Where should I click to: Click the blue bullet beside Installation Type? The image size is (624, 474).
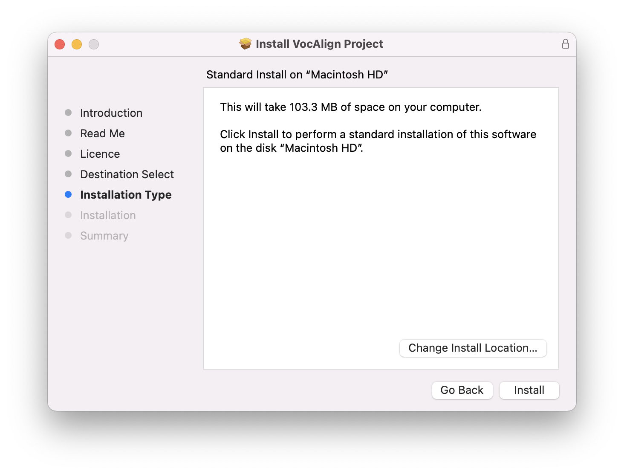(x=68, y=195)
